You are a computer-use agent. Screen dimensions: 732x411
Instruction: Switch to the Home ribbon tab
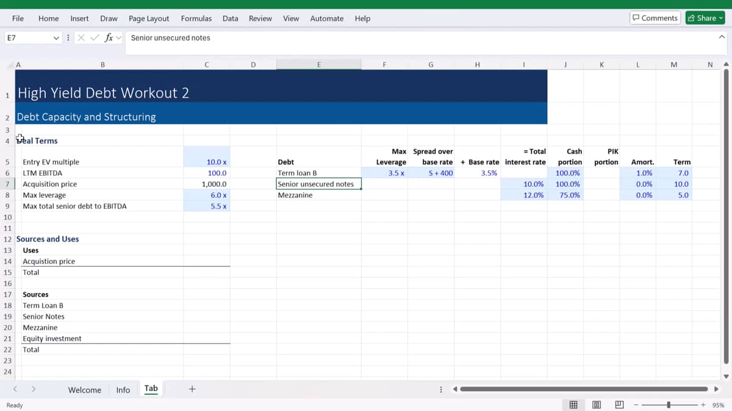tap(48, 18)
